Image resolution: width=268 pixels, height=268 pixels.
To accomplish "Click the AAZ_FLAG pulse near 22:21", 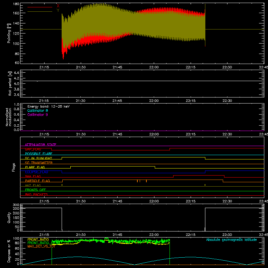I will 205,186.
